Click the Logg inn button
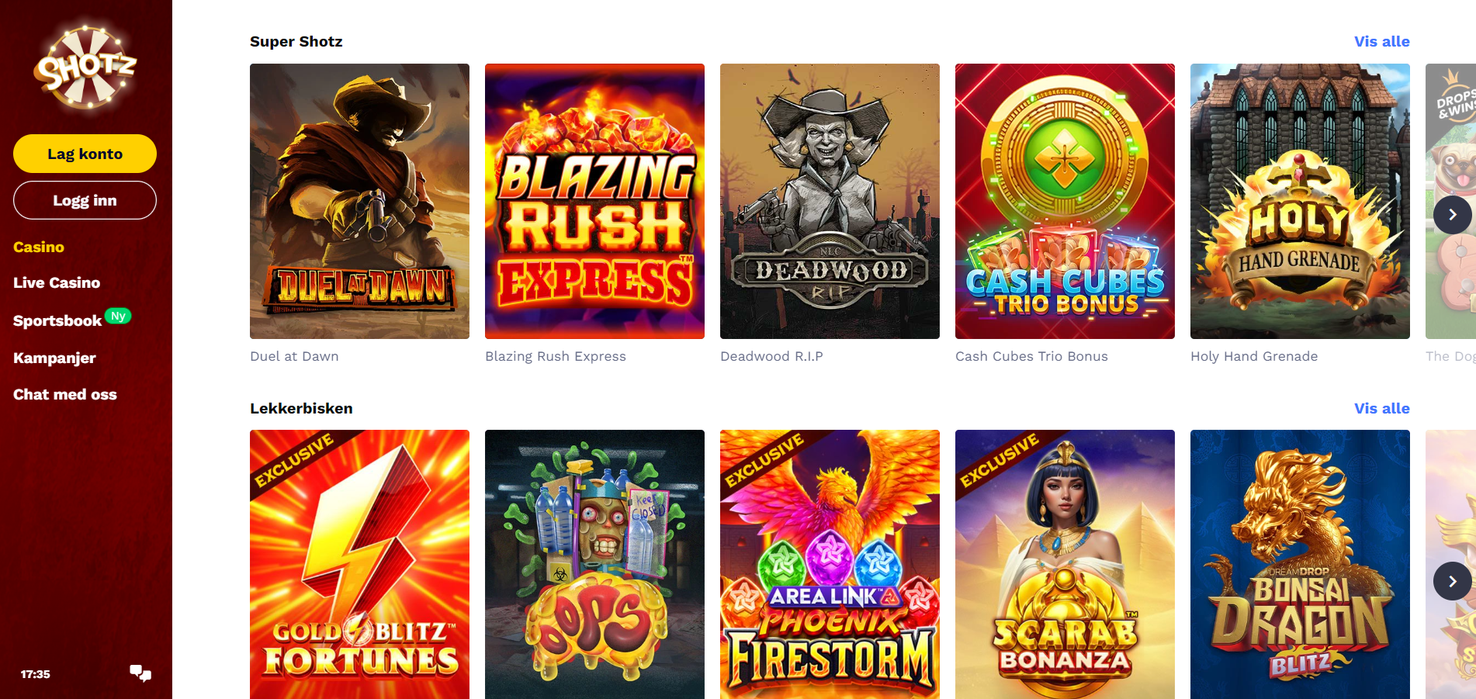This screenshot has width=1476, height=699. coord(85,200)
